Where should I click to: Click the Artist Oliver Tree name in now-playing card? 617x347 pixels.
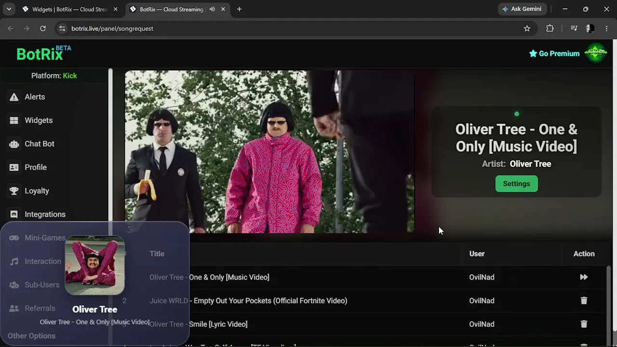pos(530,164)
